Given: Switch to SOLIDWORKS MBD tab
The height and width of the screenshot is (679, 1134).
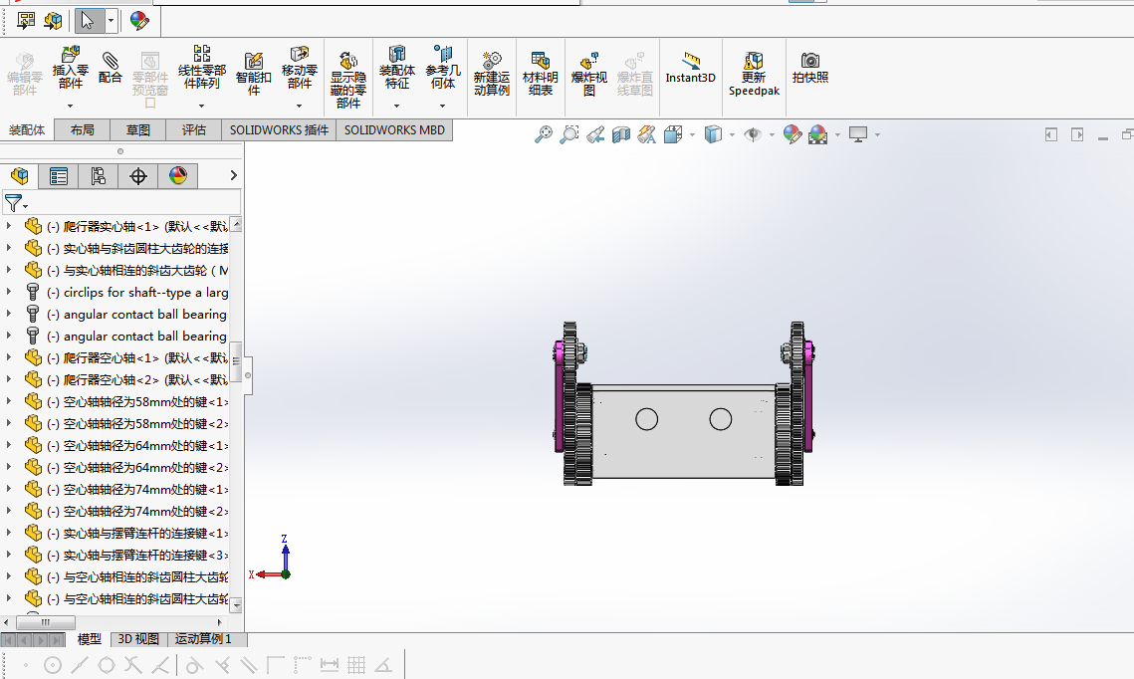Looking at the screenshot, I should 394,130.
